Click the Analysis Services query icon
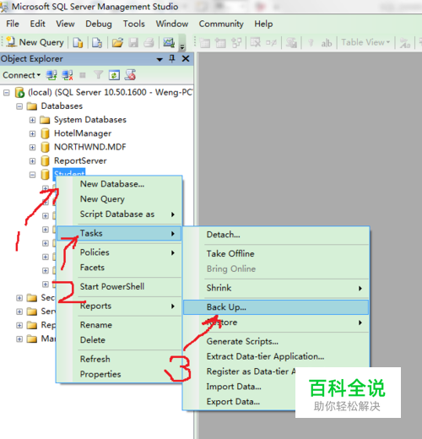 point(97,43)
